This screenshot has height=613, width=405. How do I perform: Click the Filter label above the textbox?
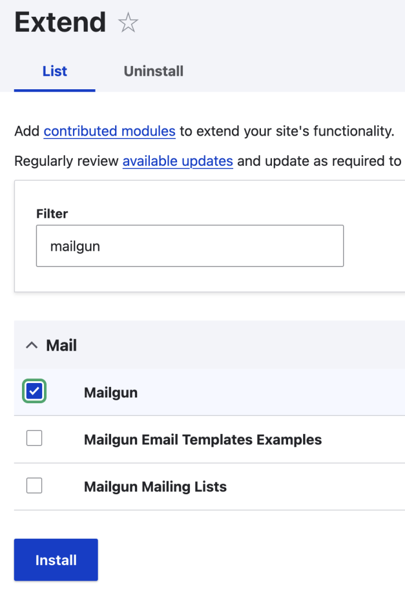[51, 214]
